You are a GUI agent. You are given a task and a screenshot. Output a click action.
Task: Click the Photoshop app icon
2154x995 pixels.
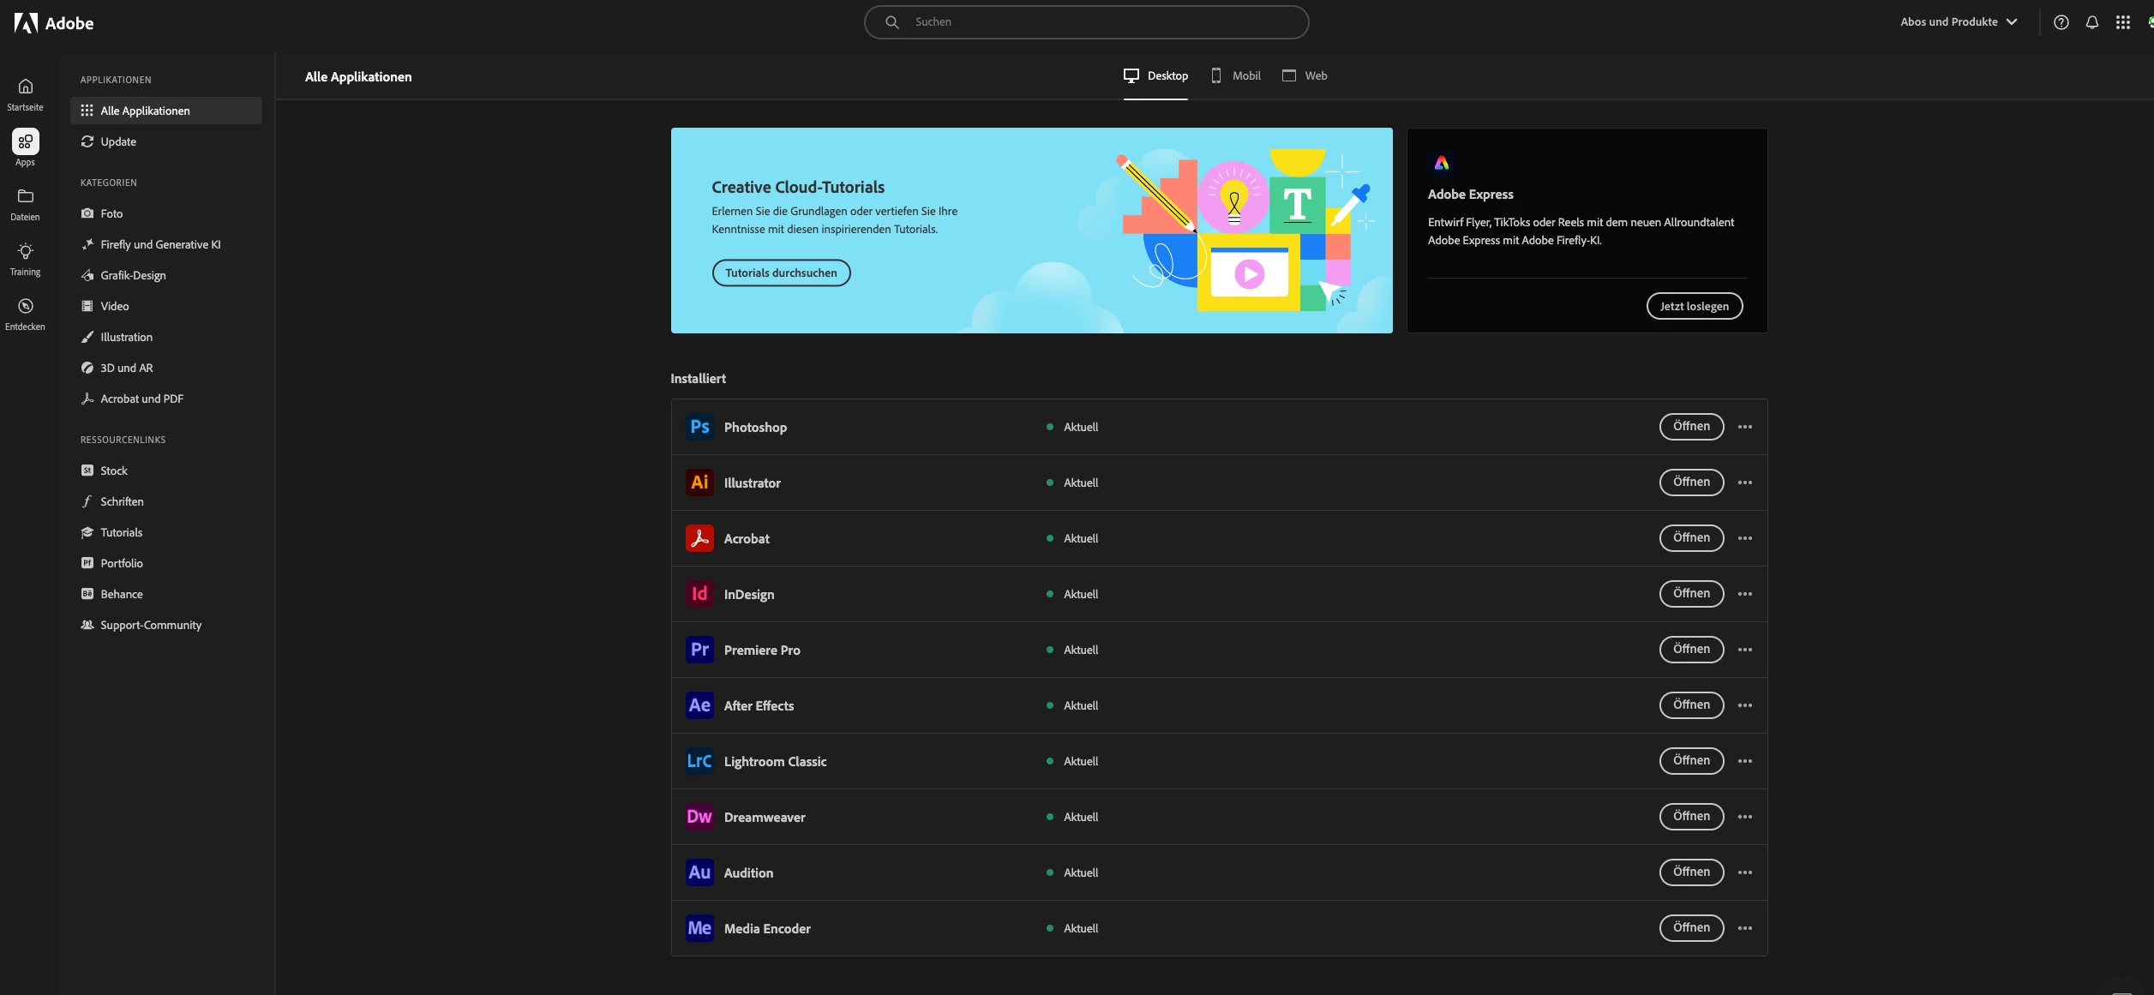tap(699, 427)
